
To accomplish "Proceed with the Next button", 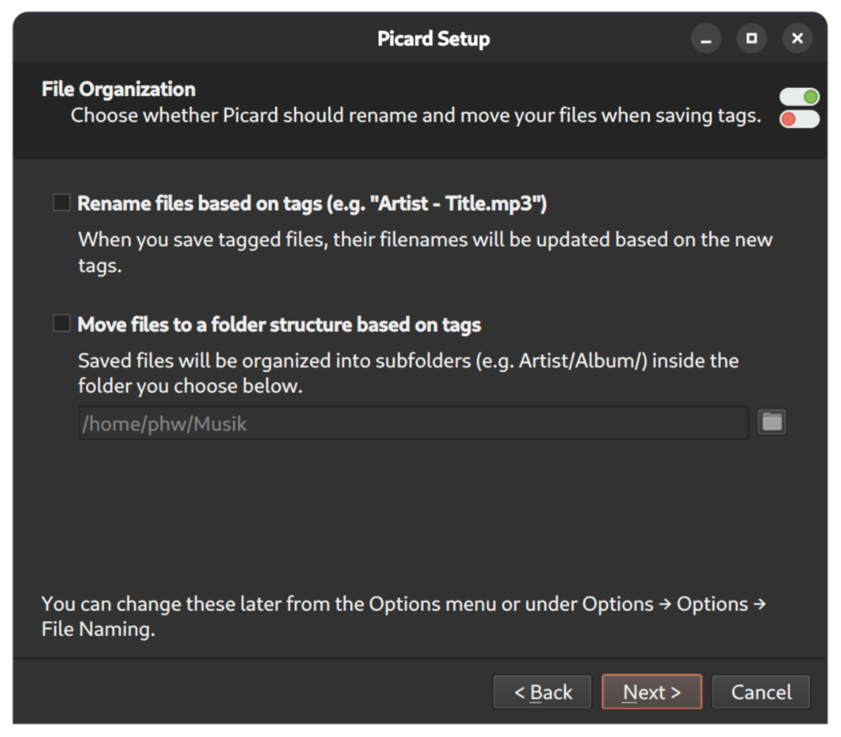I will click(651, 692).
